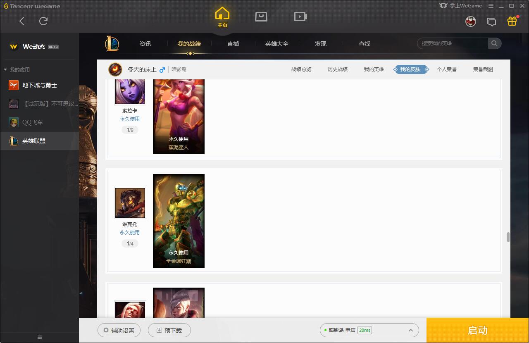Image resolution: width=529 pixels, height=343 pixels.
Task: Select 地下城与勇士 in the sidebar
Action: [39, 85]
